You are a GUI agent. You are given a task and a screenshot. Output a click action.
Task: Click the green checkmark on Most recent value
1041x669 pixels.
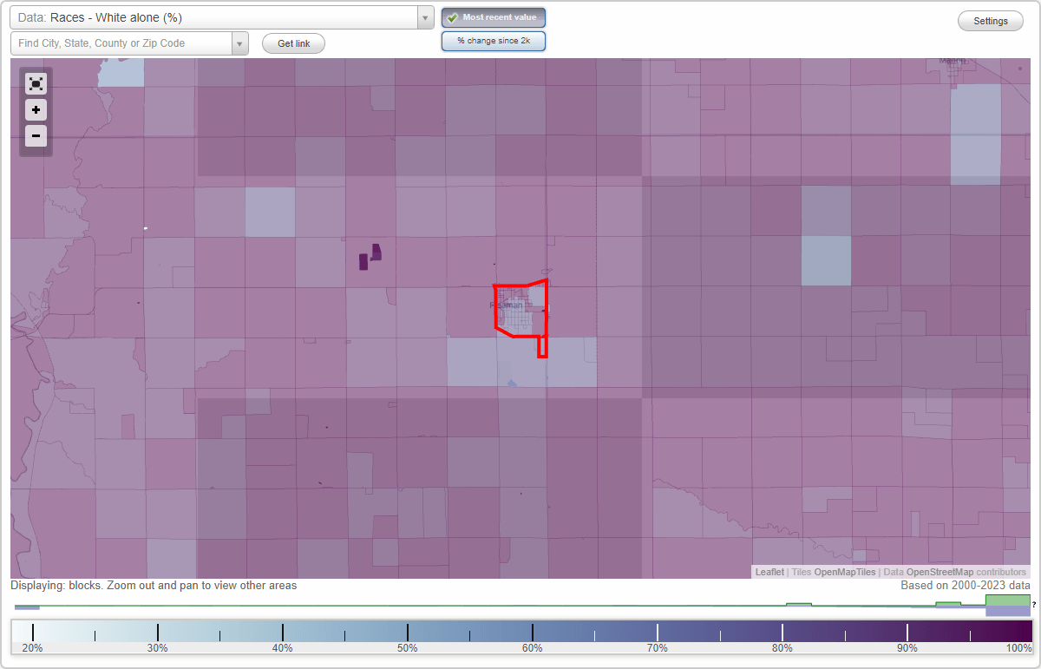click(x=452, y=17)
